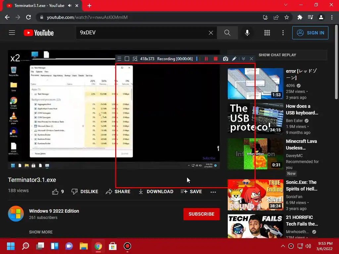339x254 pixels.
Task: Stop the screen recording
Action: coord(216,59)
